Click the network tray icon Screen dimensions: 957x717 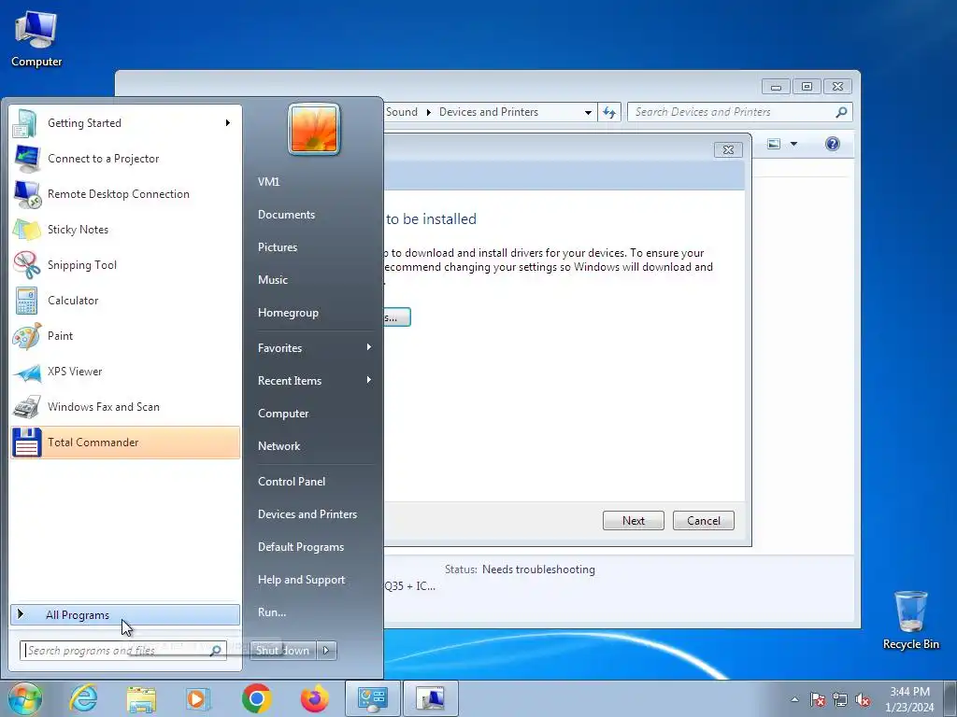pyautogui.click(x=840, y=699)
